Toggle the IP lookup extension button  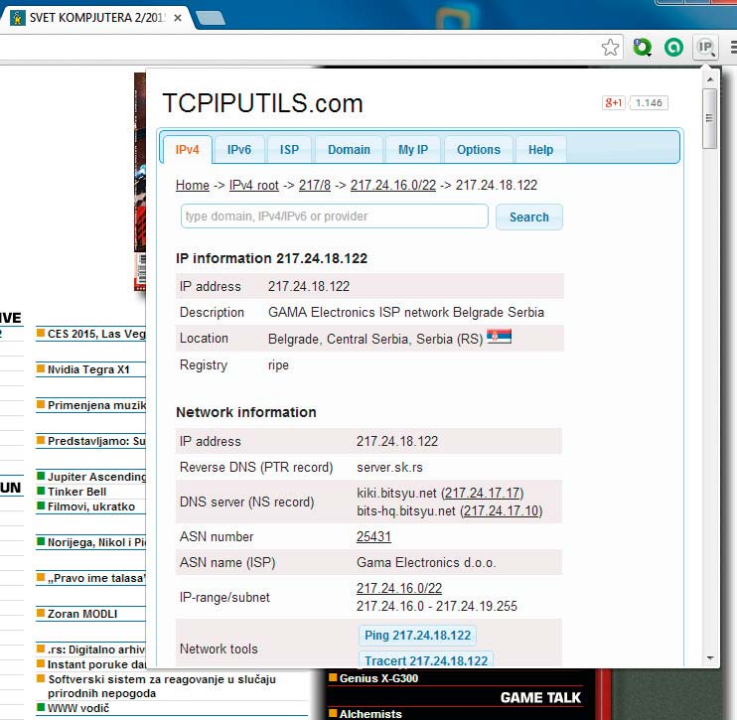[705, 47]
